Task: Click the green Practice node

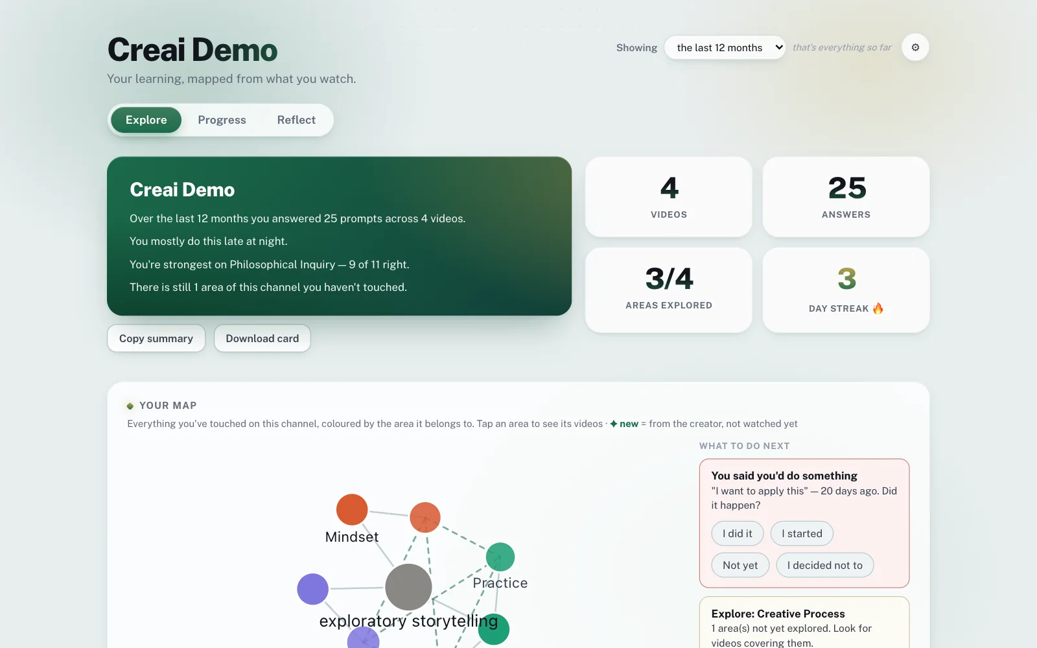Action: coord(500,557)
